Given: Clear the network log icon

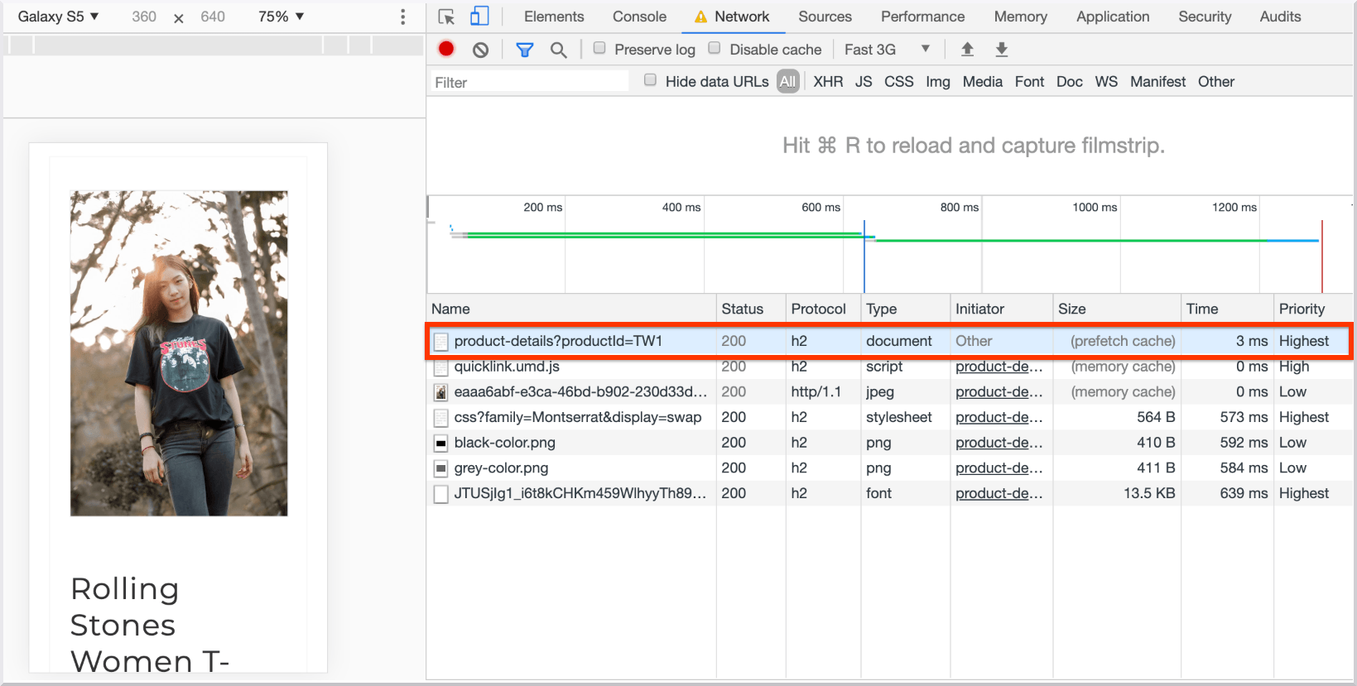Looking at the screenshot, I should tap(480, 50).
